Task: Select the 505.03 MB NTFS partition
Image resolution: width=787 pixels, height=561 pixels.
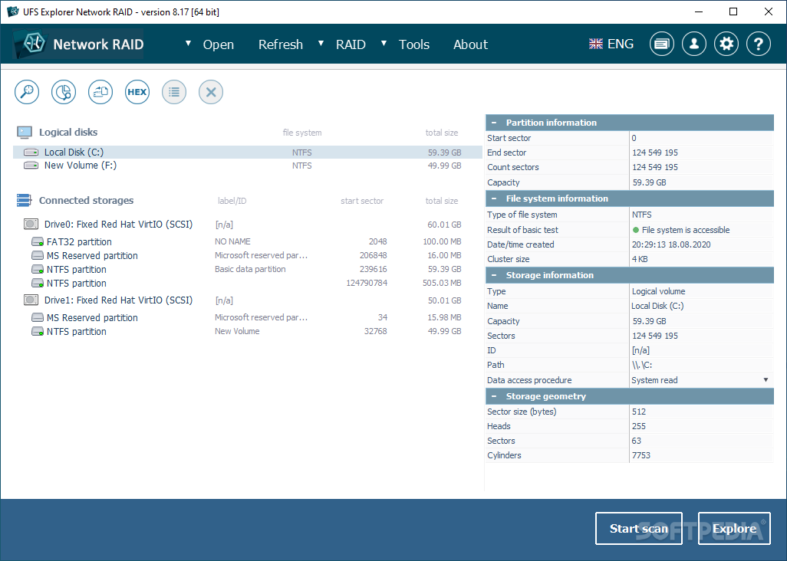Action: [248, 283]
